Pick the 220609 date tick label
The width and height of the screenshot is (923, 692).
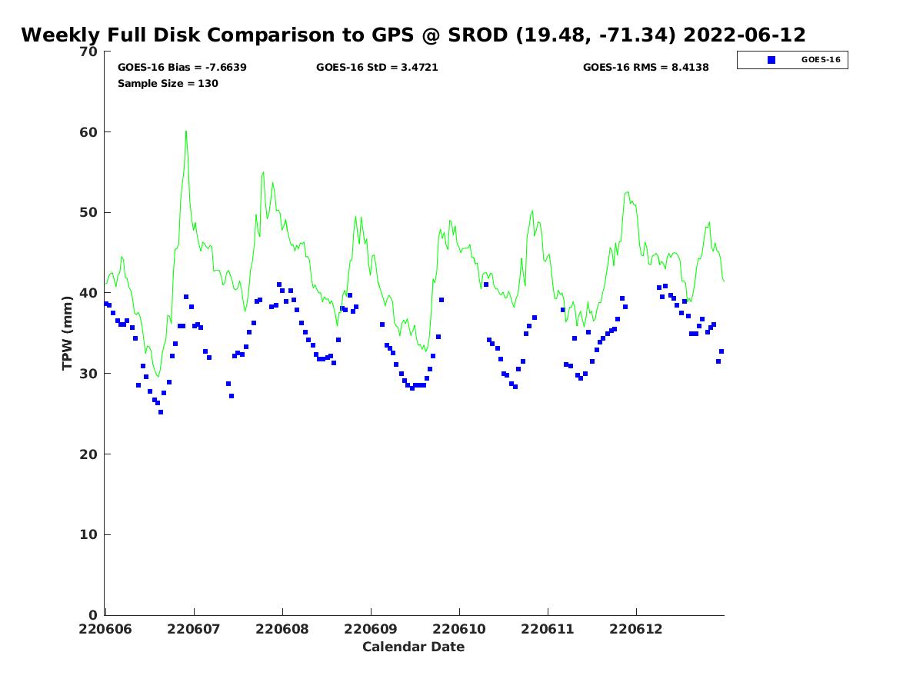coord(371,629)
